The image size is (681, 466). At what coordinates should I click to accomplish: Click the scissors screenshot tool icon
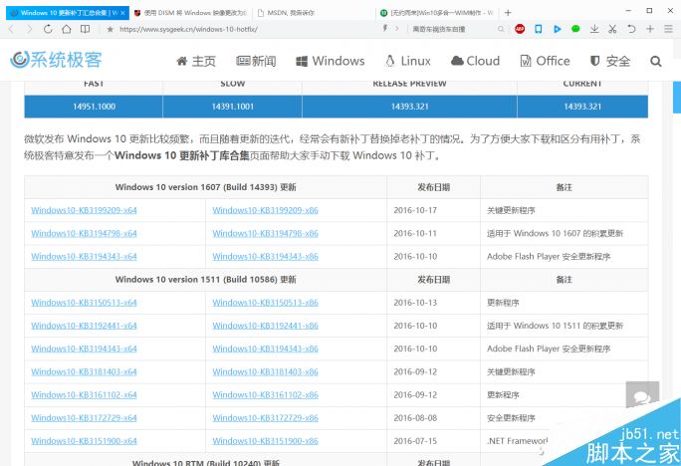point(612,29)
